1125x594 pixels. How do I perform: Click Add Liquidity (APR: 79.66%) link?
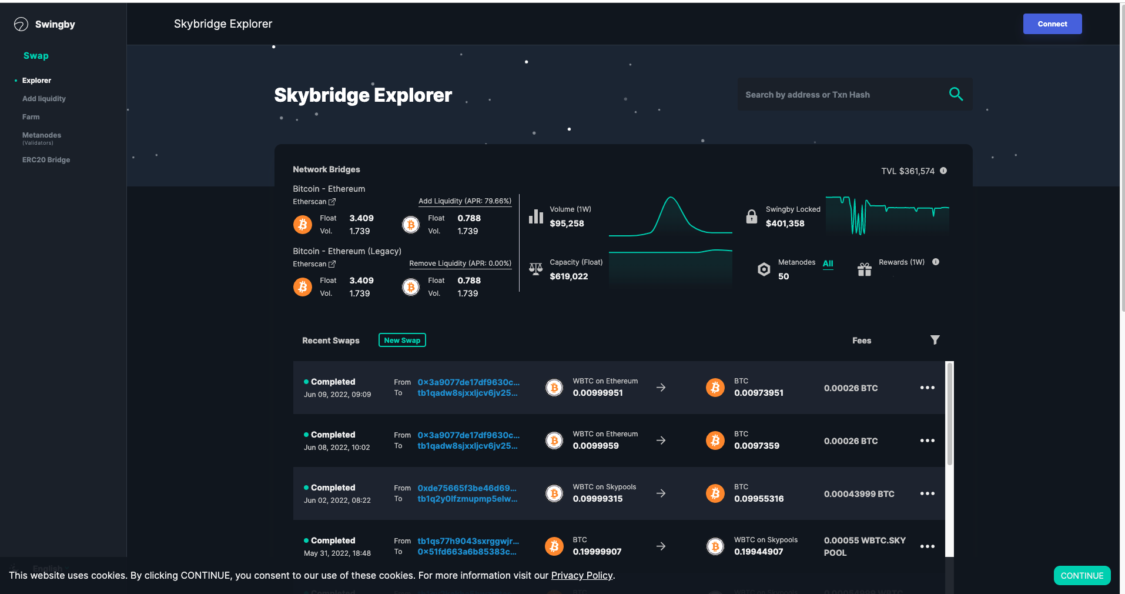465,201
